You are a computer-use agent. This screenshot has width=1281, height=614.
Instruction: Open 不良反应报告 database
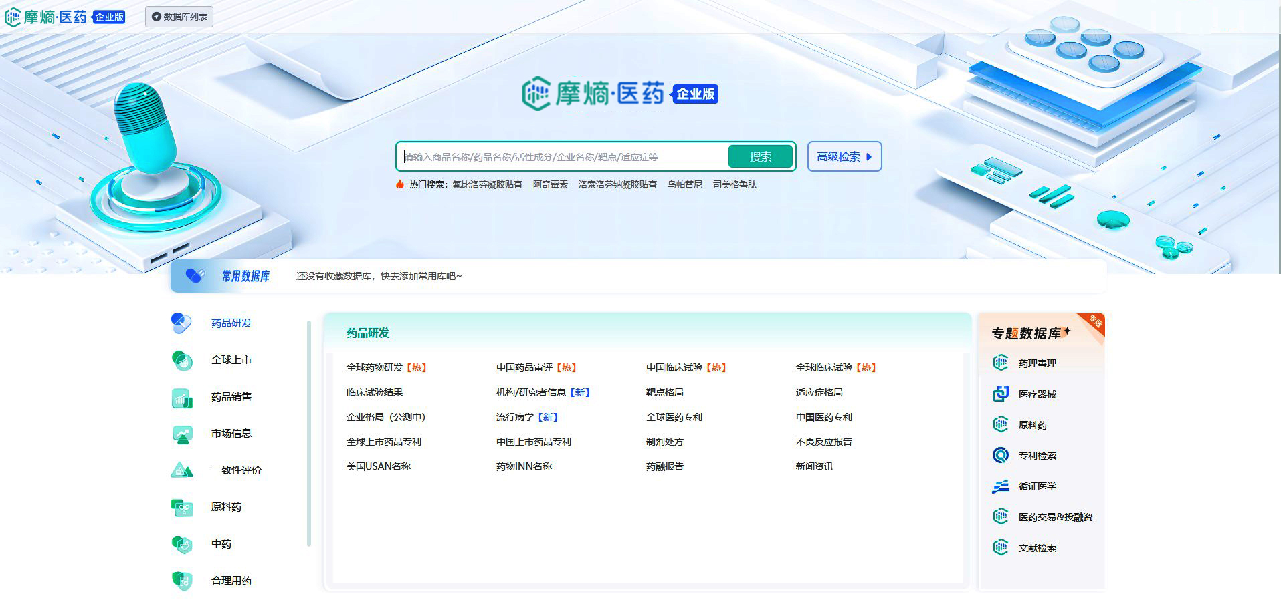click(823, 442)
